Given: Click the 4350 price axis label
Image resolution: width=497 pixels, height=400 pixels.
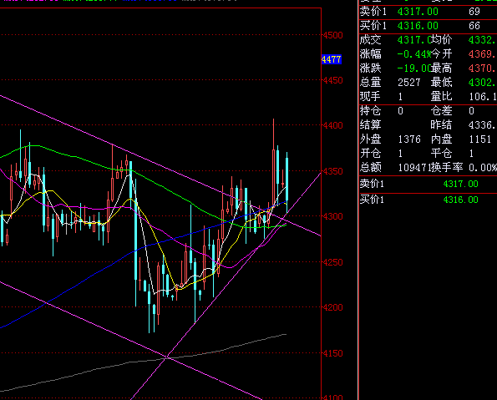Looking at the screenshot, I should (x=332, y=171).
